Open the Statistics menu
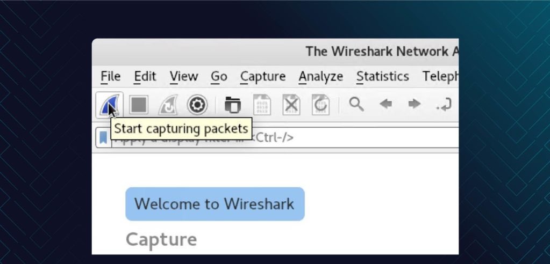The width and height of the screenshot is (550, 264). tap(383, 76)
